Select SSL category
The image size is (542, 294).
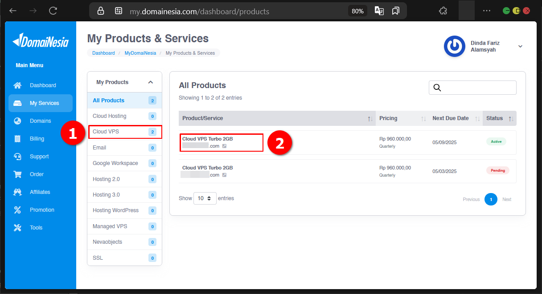125,258
